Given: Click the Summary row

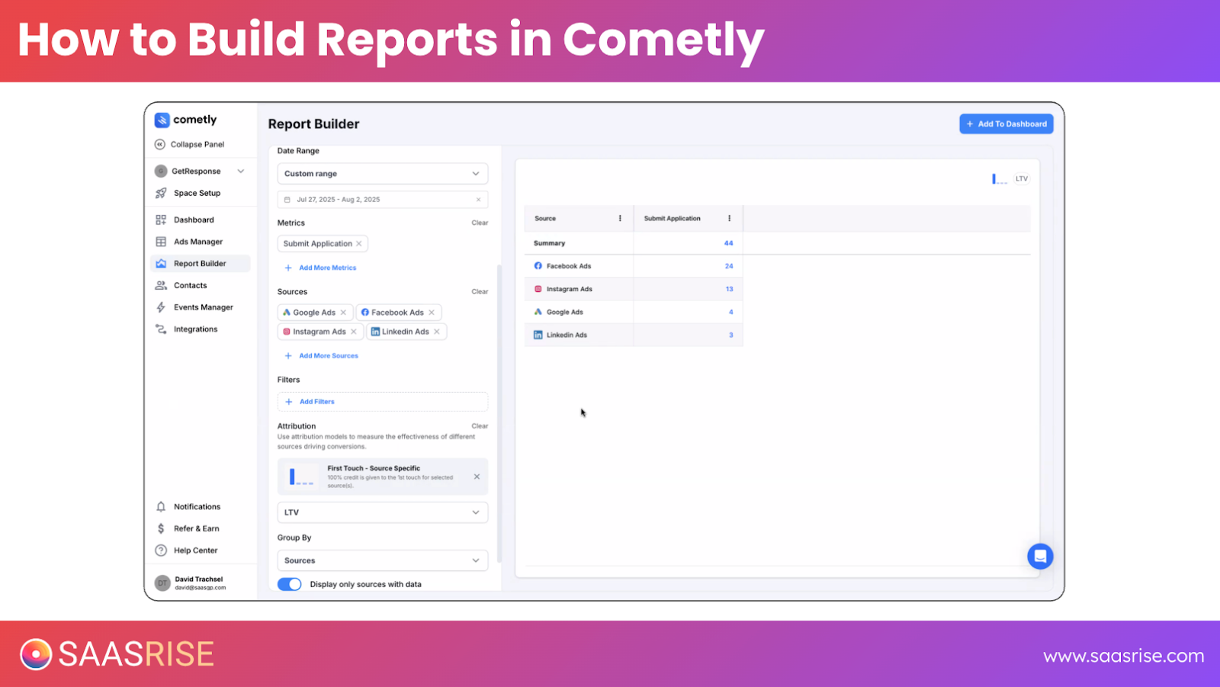Looking at the screenshot, I should coord(634,243).
